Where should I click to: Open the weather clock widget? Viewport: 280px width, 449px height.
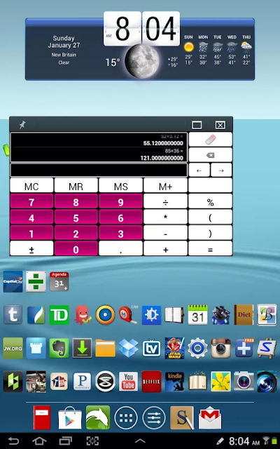(140, 47)
